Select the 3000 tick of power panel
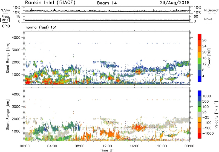This screenshot has height=152, width=219. [x=16, y=50]
